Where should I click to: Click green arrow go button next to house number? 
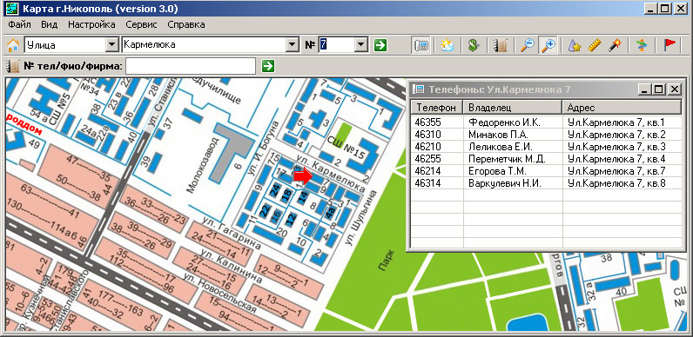[380, 45]
